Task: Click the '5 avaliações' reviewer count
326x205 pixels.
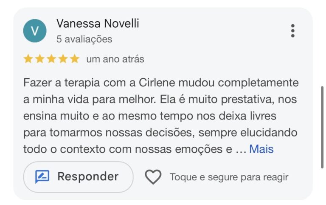Action: click(84, 39)
